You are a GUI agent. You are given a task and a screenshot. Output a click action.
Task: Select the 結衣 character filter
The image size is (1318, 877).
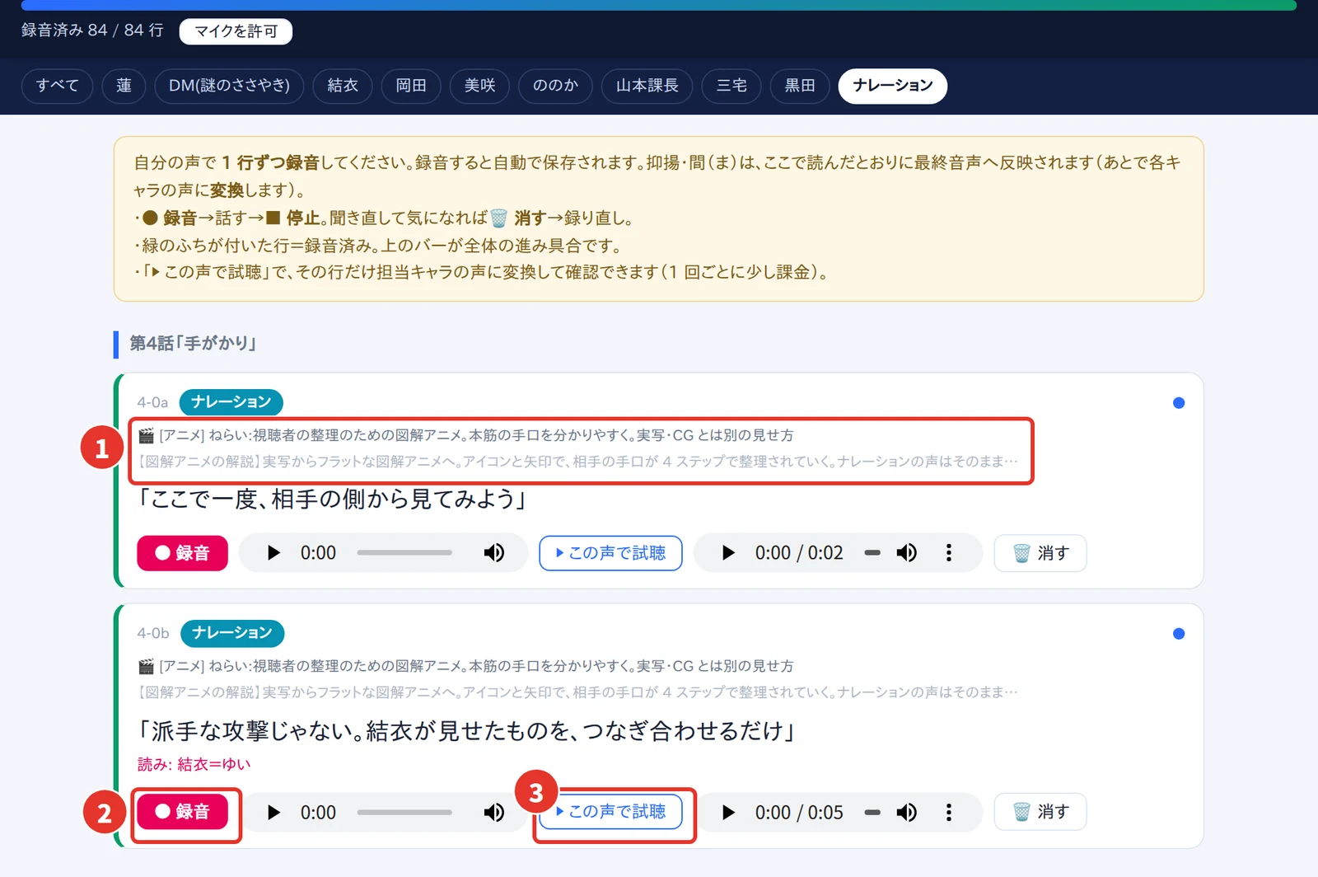click(x=343, y=86)
